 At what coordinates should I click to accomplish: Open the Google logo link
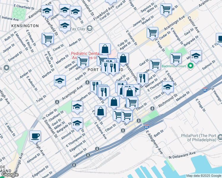click(10, 175)
